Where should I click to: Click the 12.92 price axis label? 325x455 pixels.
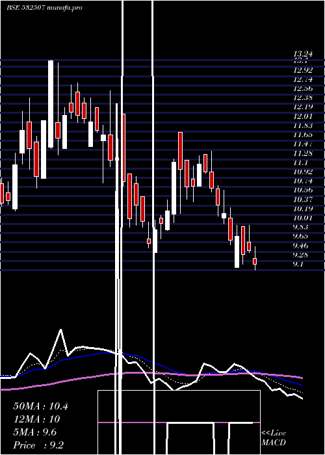[303, 70]
